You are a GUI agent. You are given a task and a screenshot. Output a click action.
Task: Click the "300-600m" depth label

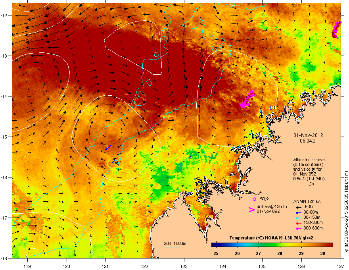pos(313,228)
